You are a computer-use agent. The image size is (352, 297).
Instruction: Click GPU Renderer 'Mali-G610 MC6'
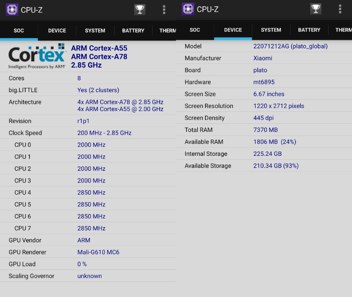98,252
